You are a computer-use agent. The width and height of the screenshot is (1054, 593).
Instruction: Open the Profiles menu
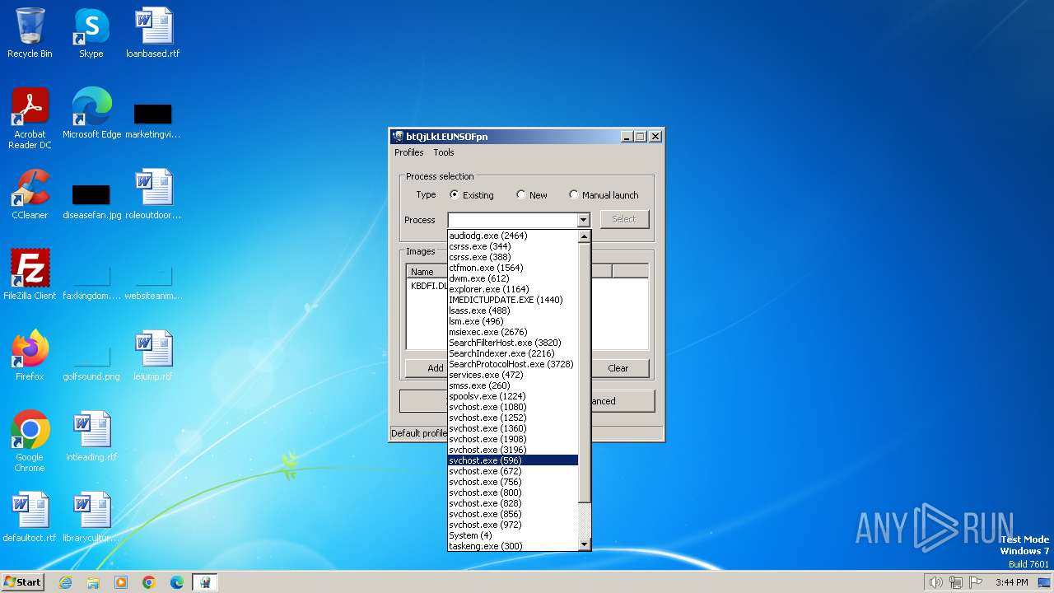[409, 152]
